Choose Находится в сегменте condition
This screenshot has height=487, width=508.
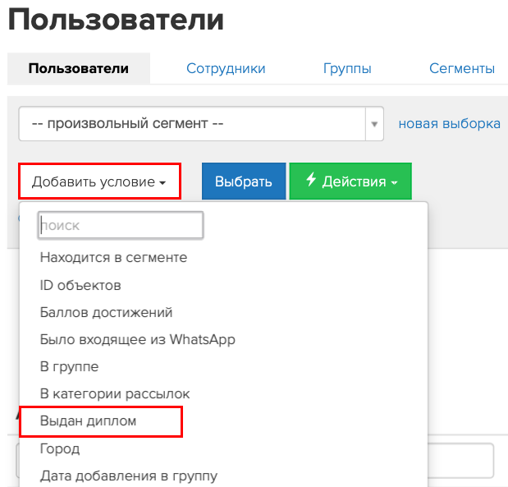pos(113,257)
